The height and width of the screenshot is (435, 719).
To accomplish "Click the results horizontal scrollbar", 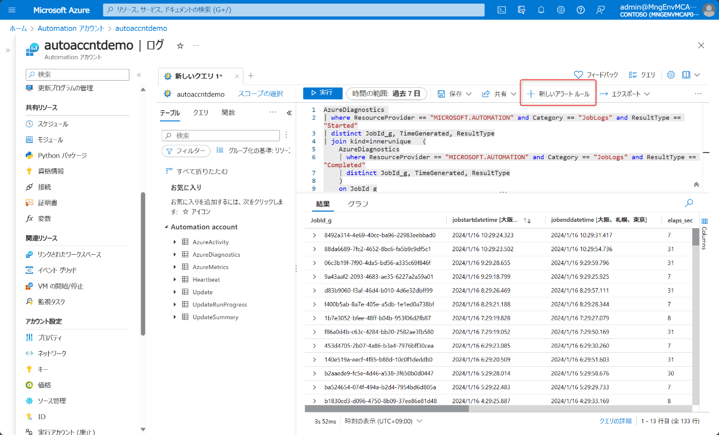I will (387, 409).
